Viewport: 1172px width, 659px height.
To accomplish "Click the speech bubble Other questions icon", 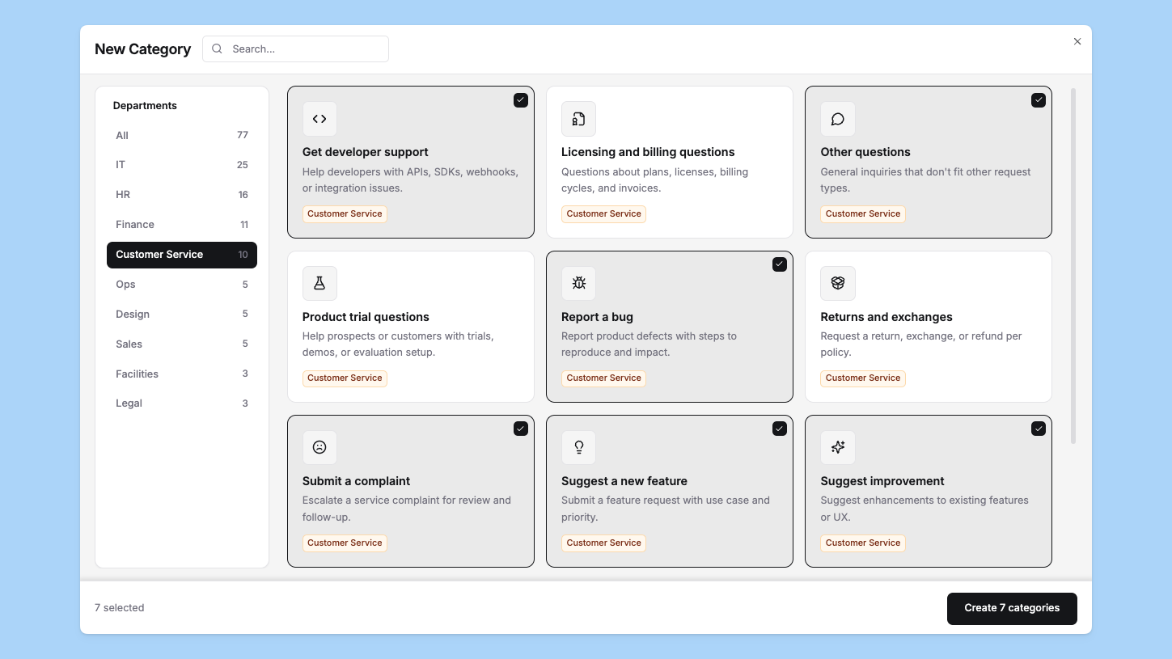I will point(837,119).
